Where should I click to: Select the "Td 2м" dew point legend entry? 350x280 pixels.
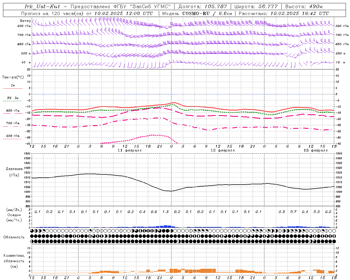tap(13, 98)
